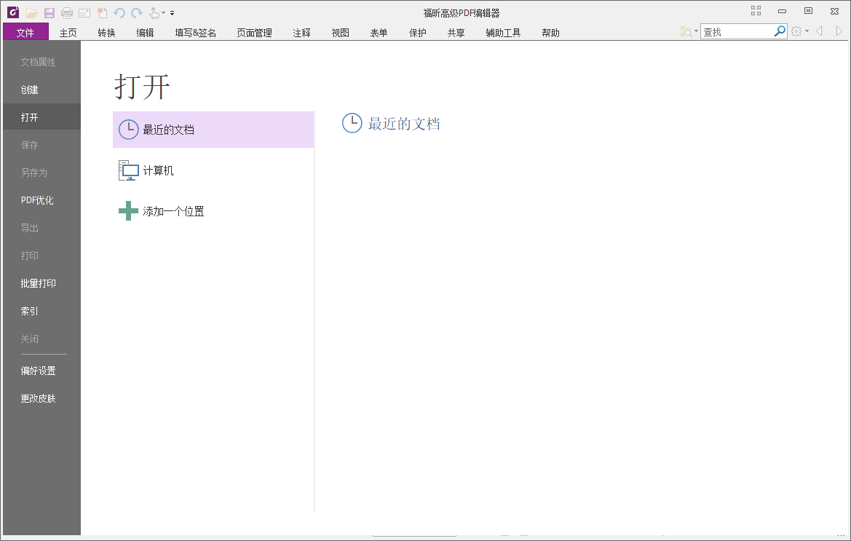This screenshot has width=851, height=541.
Task: Select 批量打印 in the sidebar
Action: (x=39, y=283)
